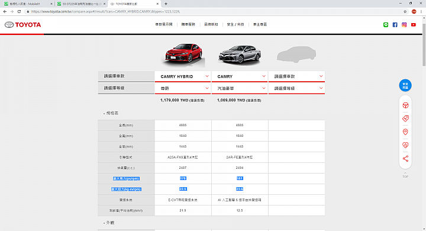Switch to the second browser tab
The image size is (426, 231).
81,4
